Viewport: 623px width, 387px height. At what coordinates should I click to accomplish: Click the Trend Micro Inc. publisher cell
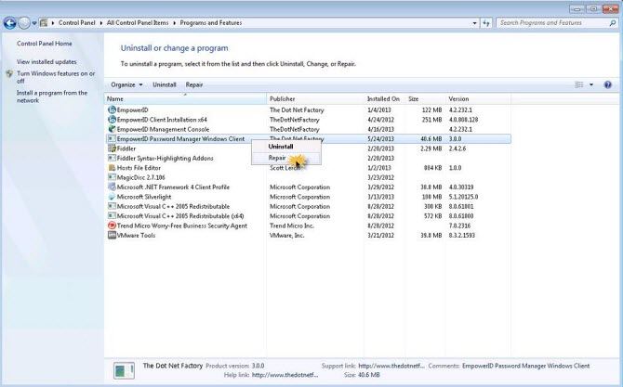pyautogui.click(x=292, y=226)
